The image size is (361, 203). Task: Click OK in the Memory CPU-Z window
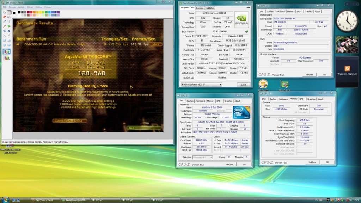(328, 162)
